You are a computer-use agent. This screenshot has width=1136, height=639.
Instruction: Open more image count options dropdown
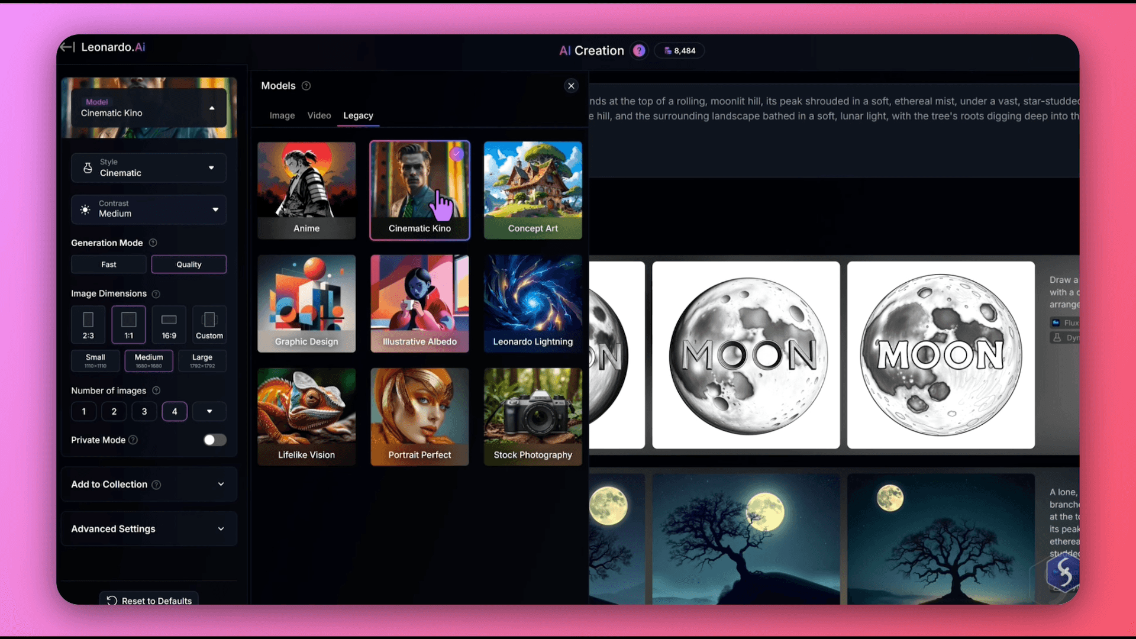click(209, 411)
